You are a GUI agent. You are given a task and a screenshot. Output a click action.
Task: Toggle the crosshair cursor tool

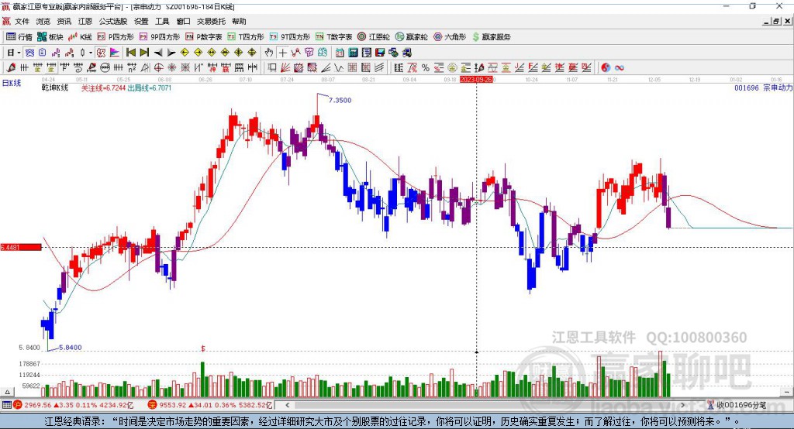[282, 53]
